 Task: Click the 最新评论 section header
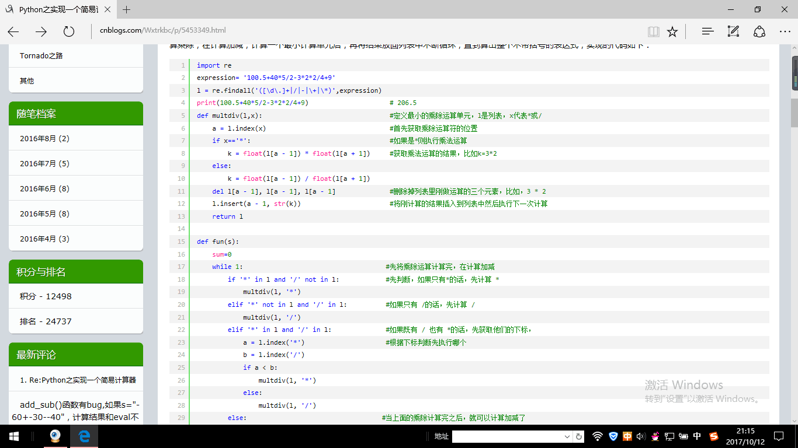76,355
